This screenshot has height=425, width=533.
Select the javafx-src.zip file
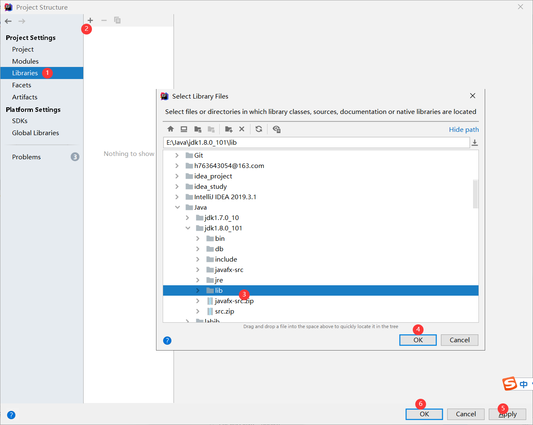pos(321,301)
